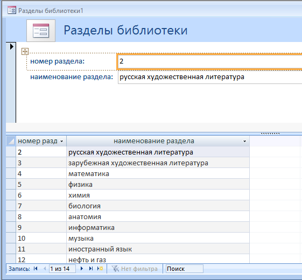This screenshot has width=302, height=280.
Task: Open наименование раздела column dropdown
Action: point(244,141)
